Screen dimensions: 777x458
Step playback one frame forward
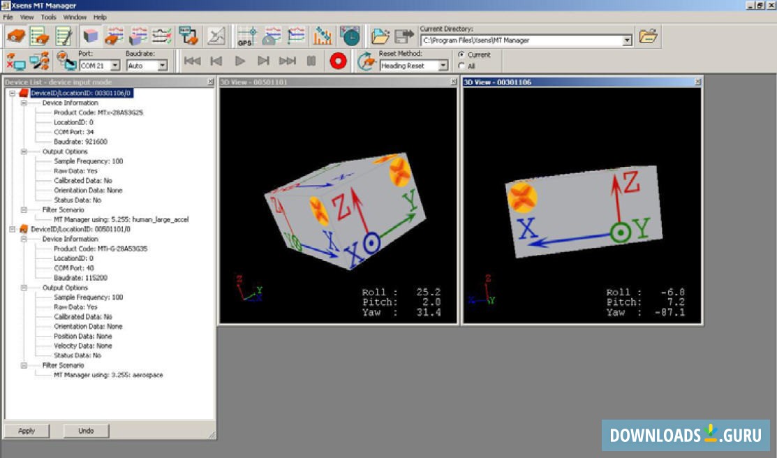[264, 61]
